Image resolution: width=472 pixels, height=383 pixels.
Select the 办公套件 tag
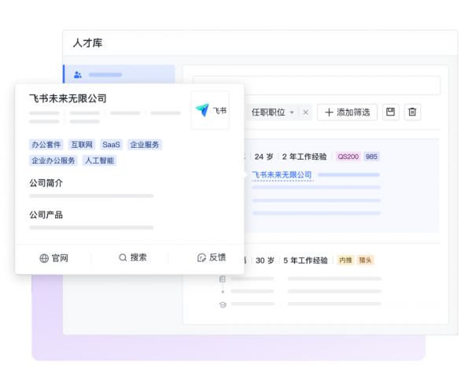(46, 145)
